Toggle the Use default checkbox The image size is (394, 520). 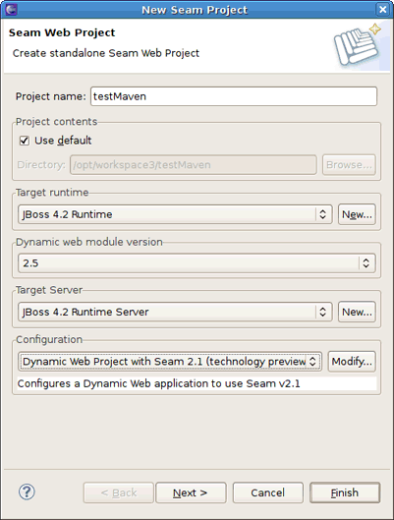(25, 141)
